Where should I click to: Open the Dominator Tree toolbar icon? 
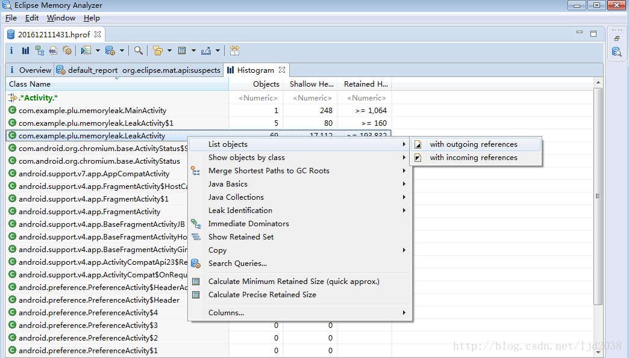[39, 51]
